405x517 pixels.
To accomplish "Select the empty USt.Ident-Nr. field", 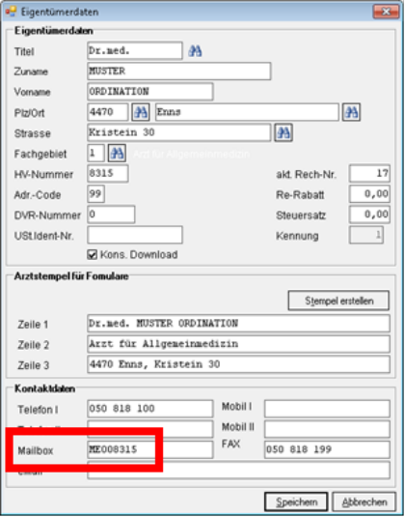I will pyautogui.click(x=135, y=235).
